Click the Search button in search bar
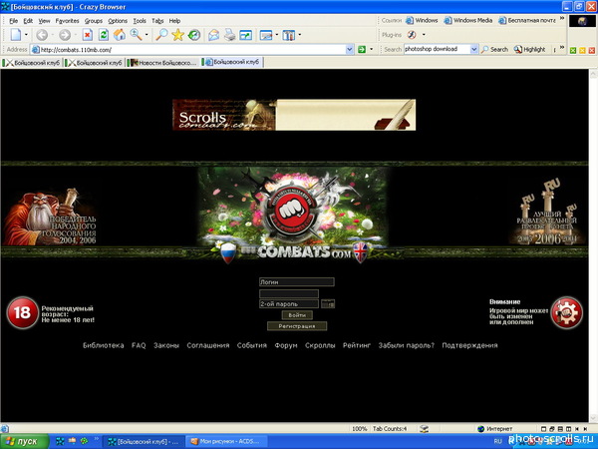 click(495, 49)
